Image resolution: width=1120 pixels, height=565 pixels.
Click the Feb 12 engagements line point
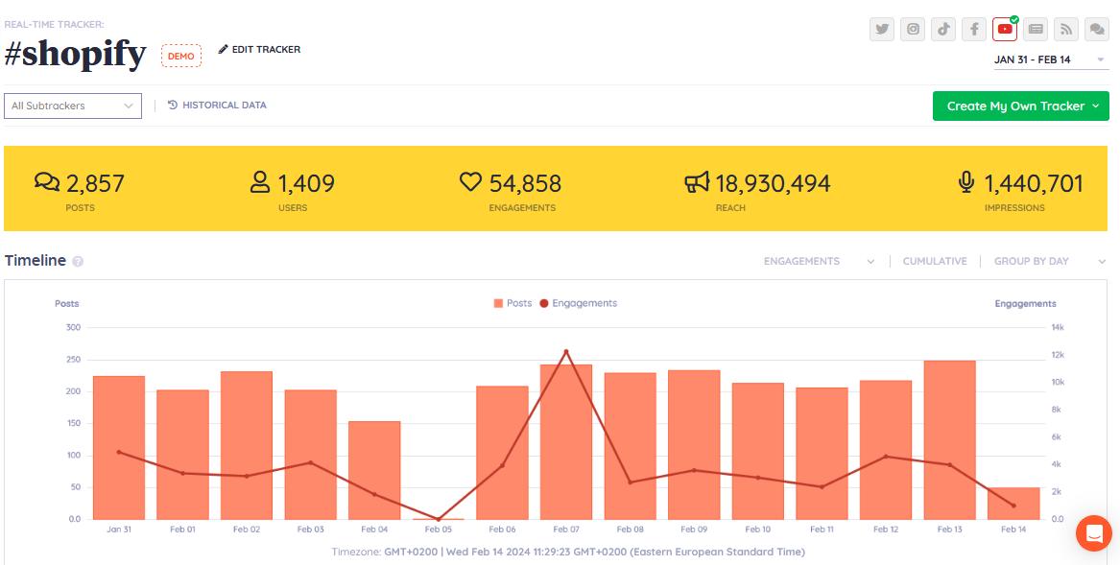[886, 457]
